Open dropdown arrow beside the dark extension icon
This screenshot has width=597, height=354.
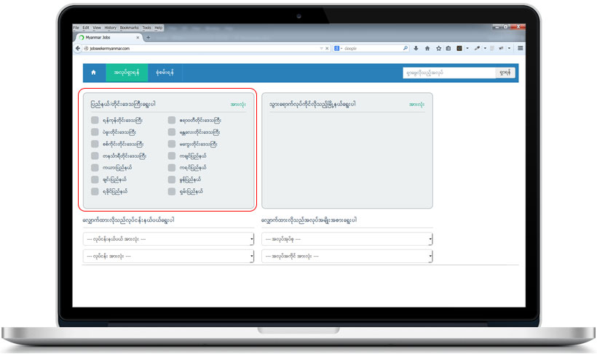point(467,48)
